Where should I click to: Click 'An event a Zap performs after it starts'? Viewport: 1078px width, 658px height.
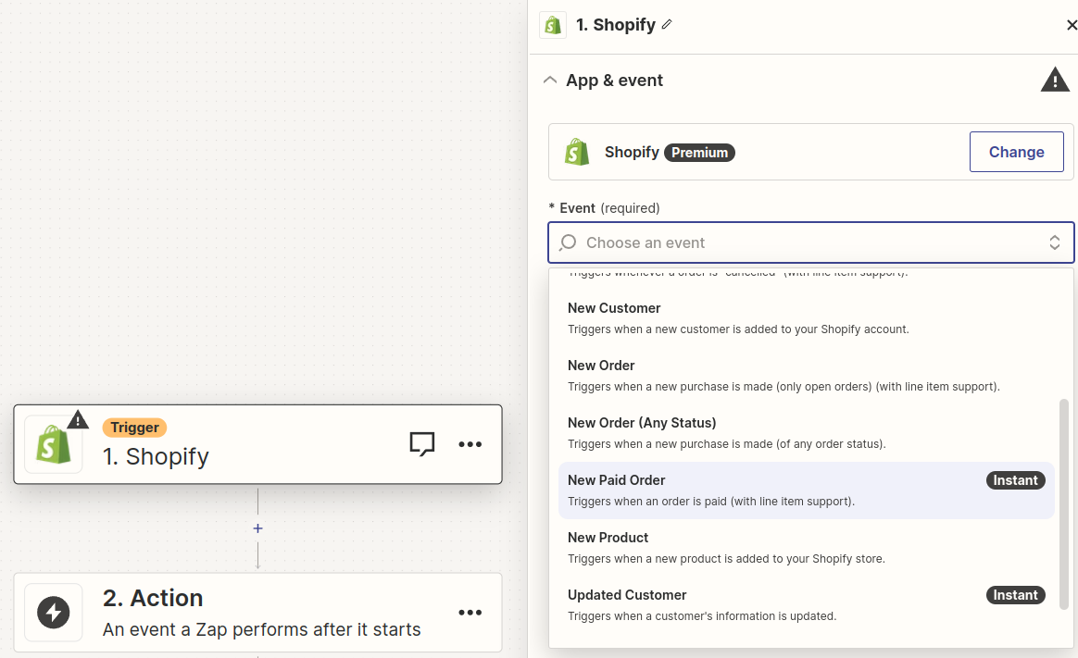[261, 630]
